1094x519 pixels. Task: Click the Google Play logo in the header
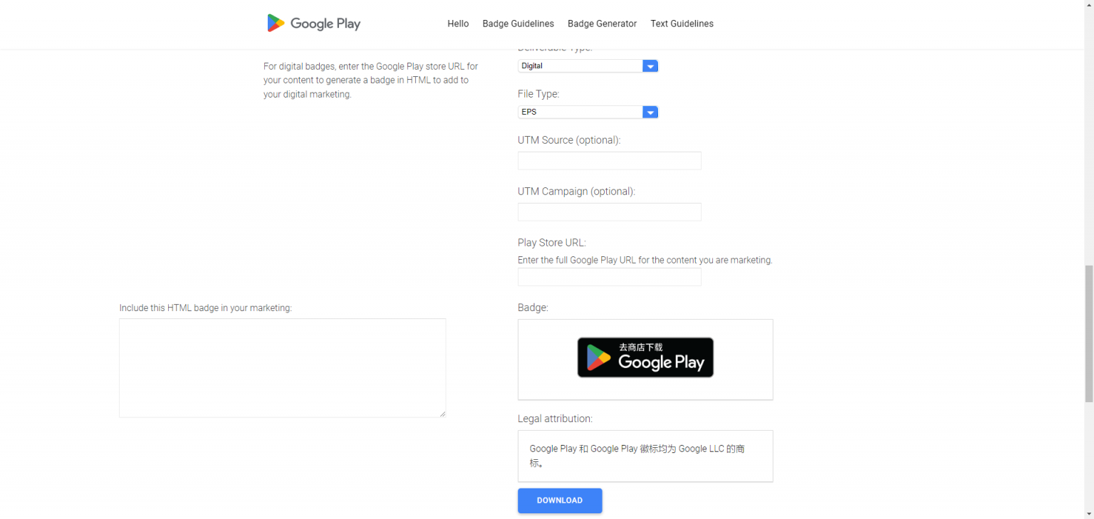click(x=313, y=23)
